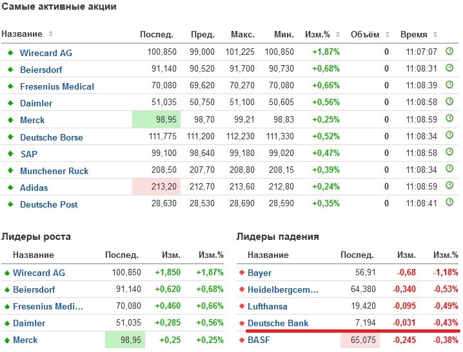
Task: Sort by Объём column arrows
Action: [387, 35]
